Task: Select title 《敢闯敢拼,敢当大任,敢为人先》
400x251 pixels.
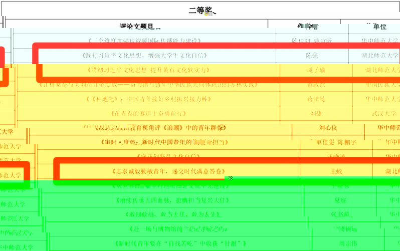Action: pos(173,214)
